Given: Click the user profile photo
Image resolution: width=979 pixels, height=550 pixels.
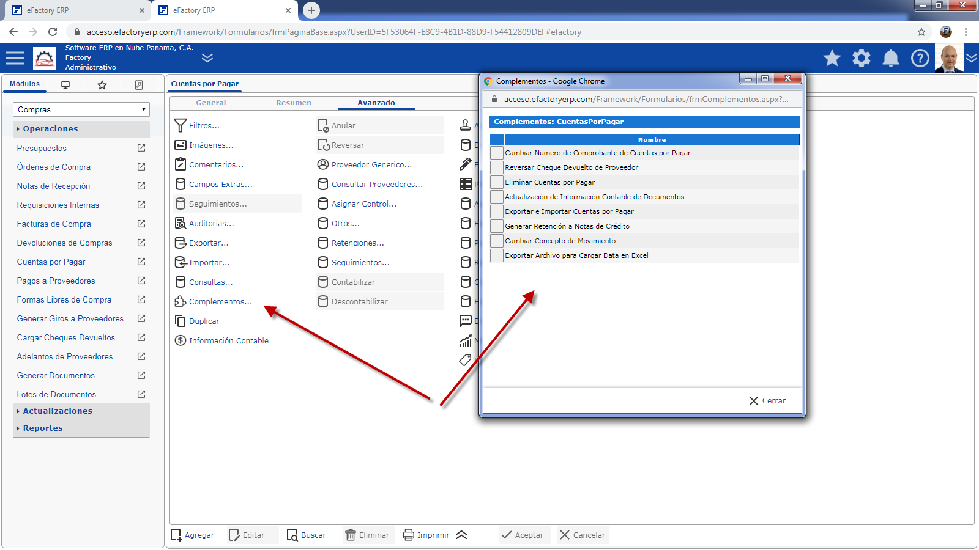Looking at the screenshot, I should coord(949,58).
